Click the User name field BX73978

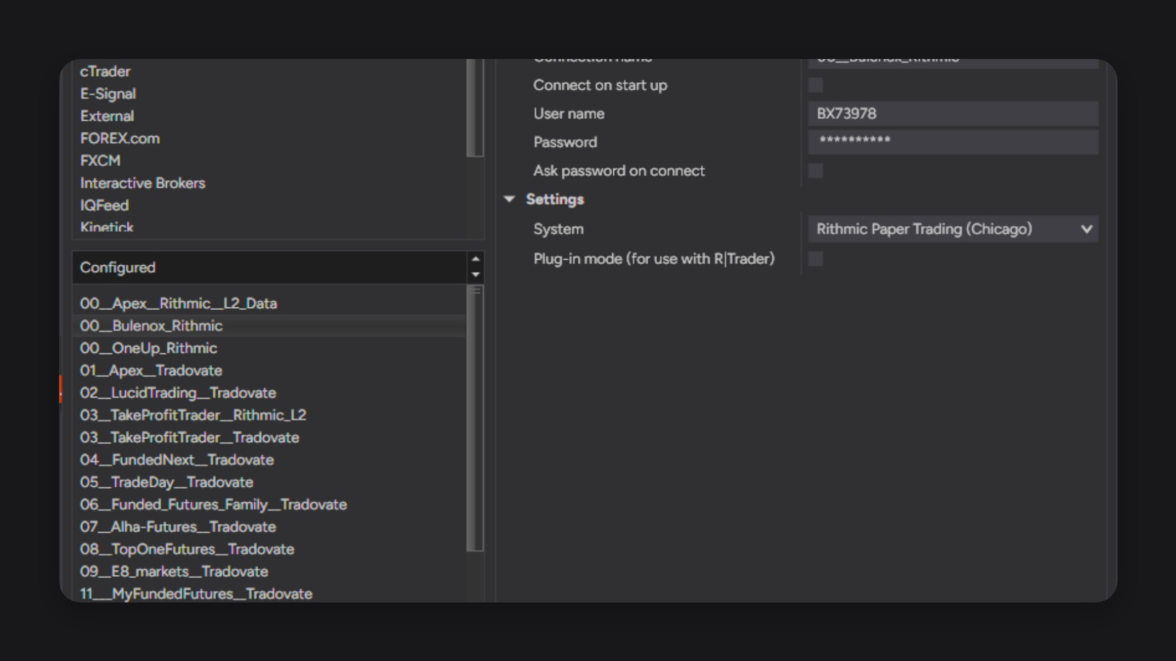(953, 114)
